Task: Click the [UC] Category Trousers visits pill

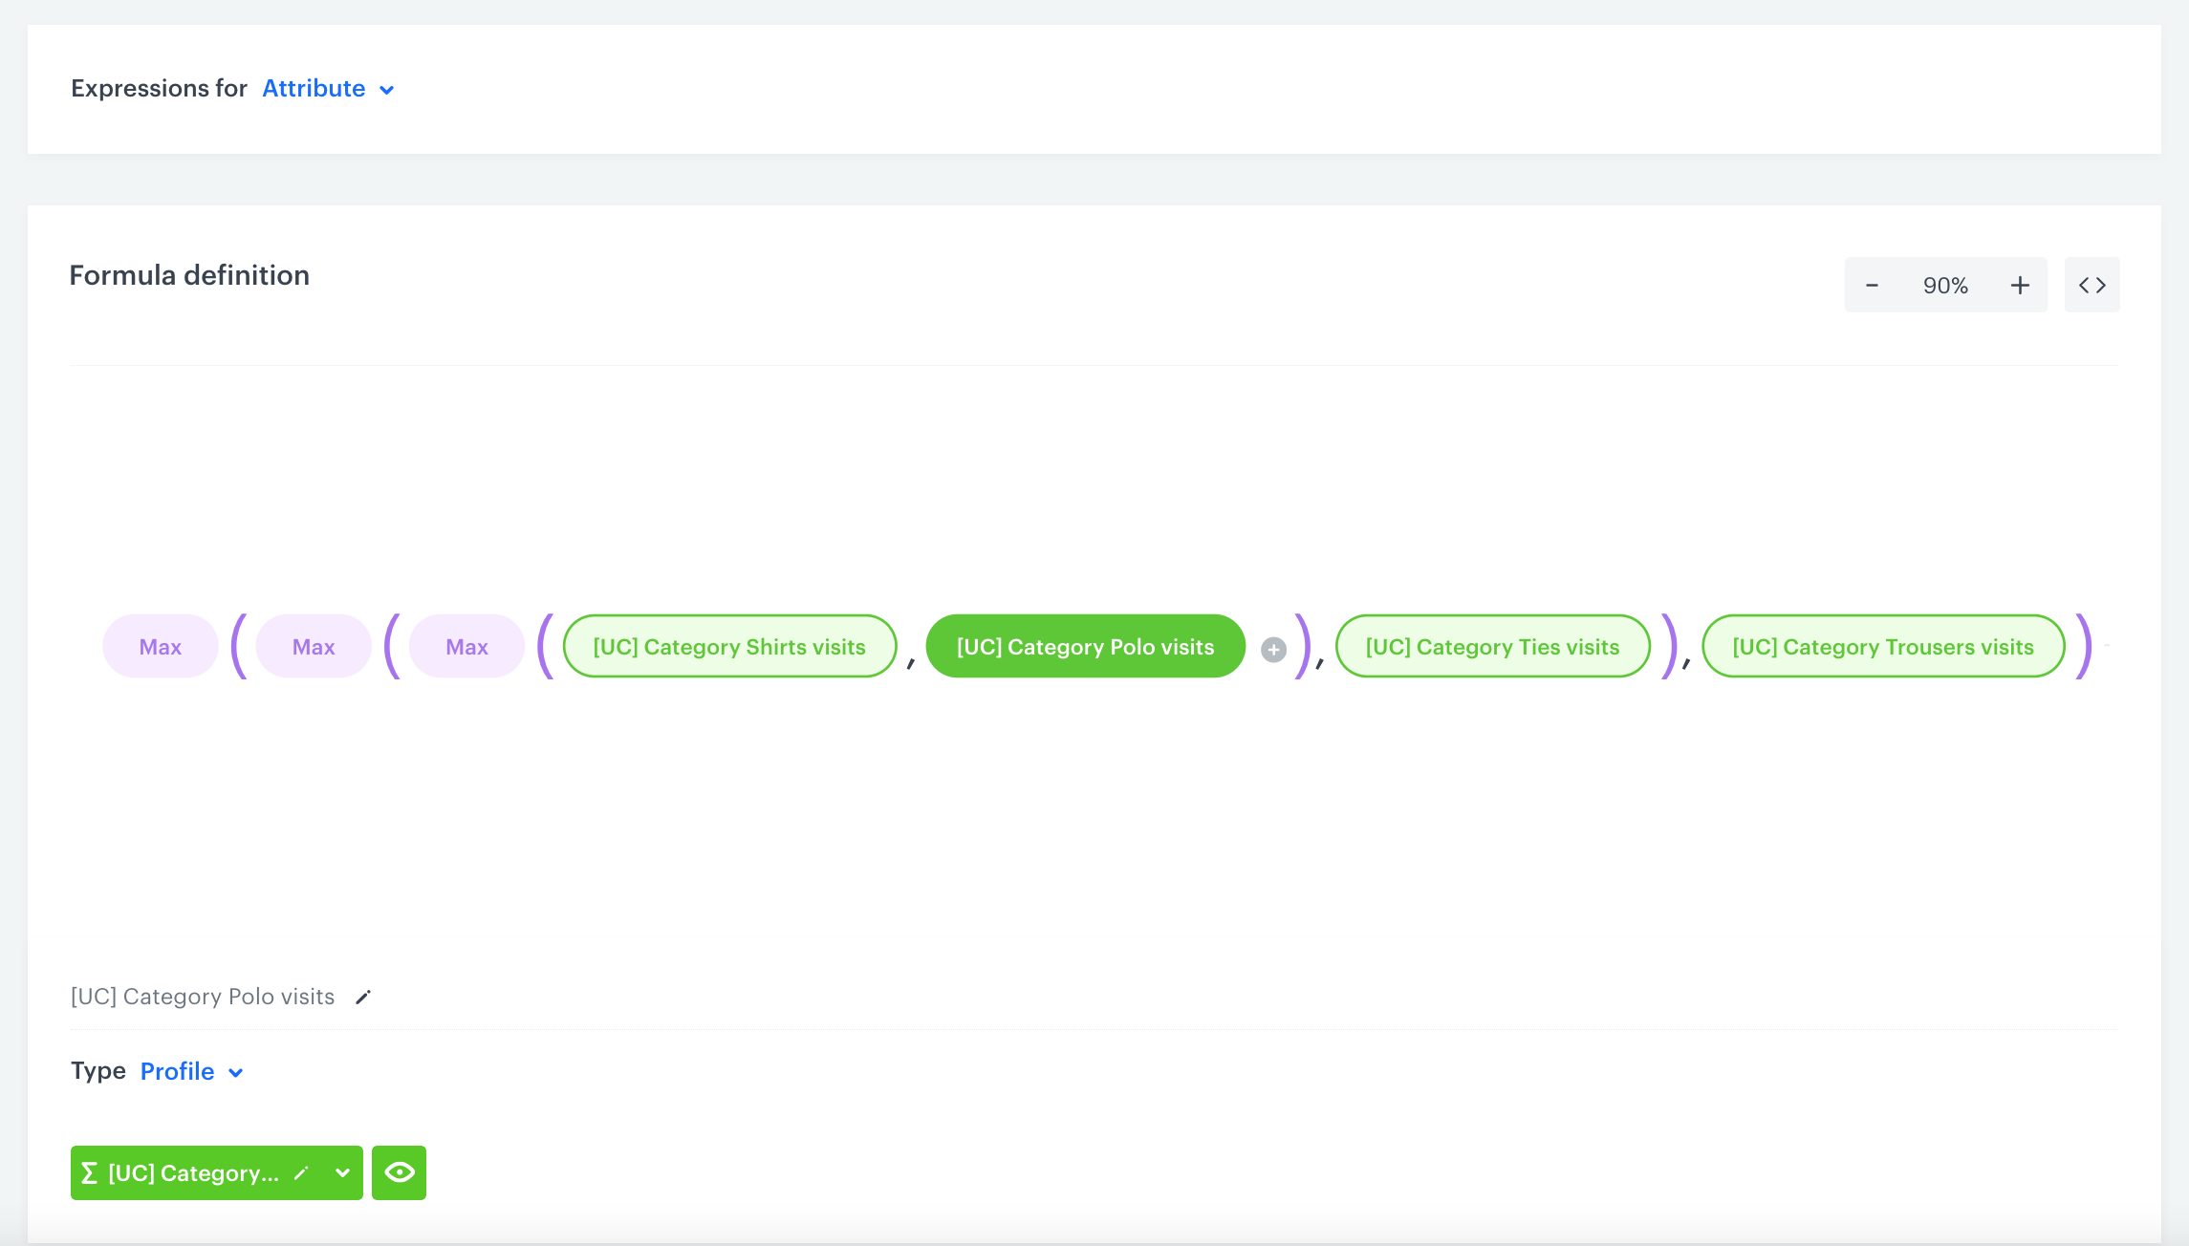Action: 1882,646
